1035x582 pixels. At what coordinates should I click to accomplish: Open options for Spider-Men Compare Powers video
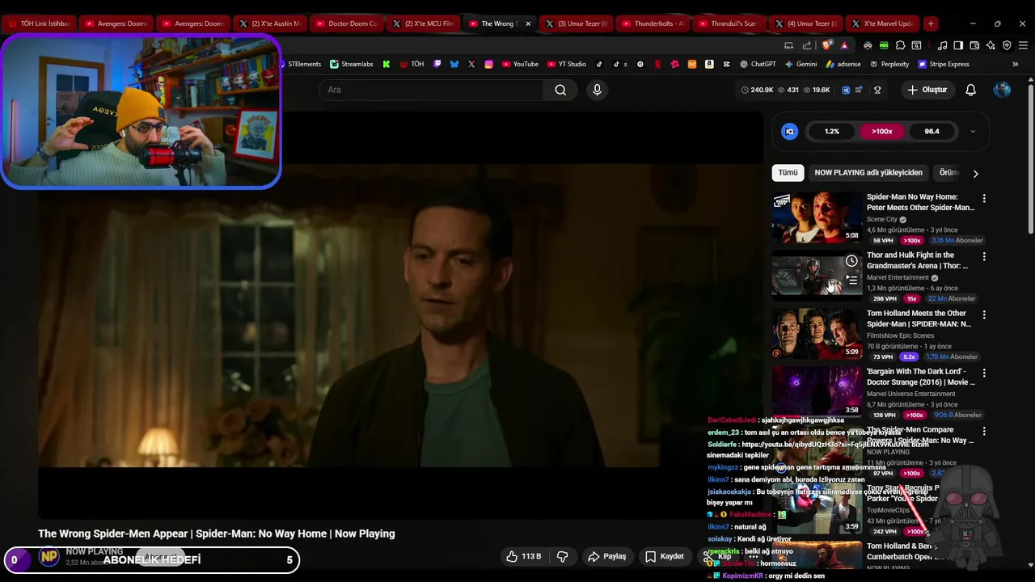(984, 431)
